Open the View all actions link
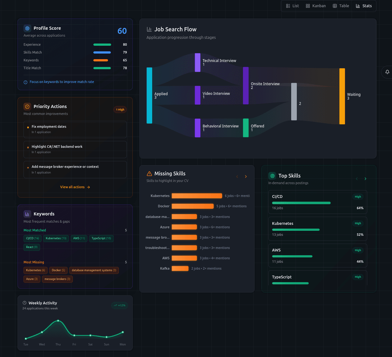The image size is (392, 357). click(x=75, y=187)
